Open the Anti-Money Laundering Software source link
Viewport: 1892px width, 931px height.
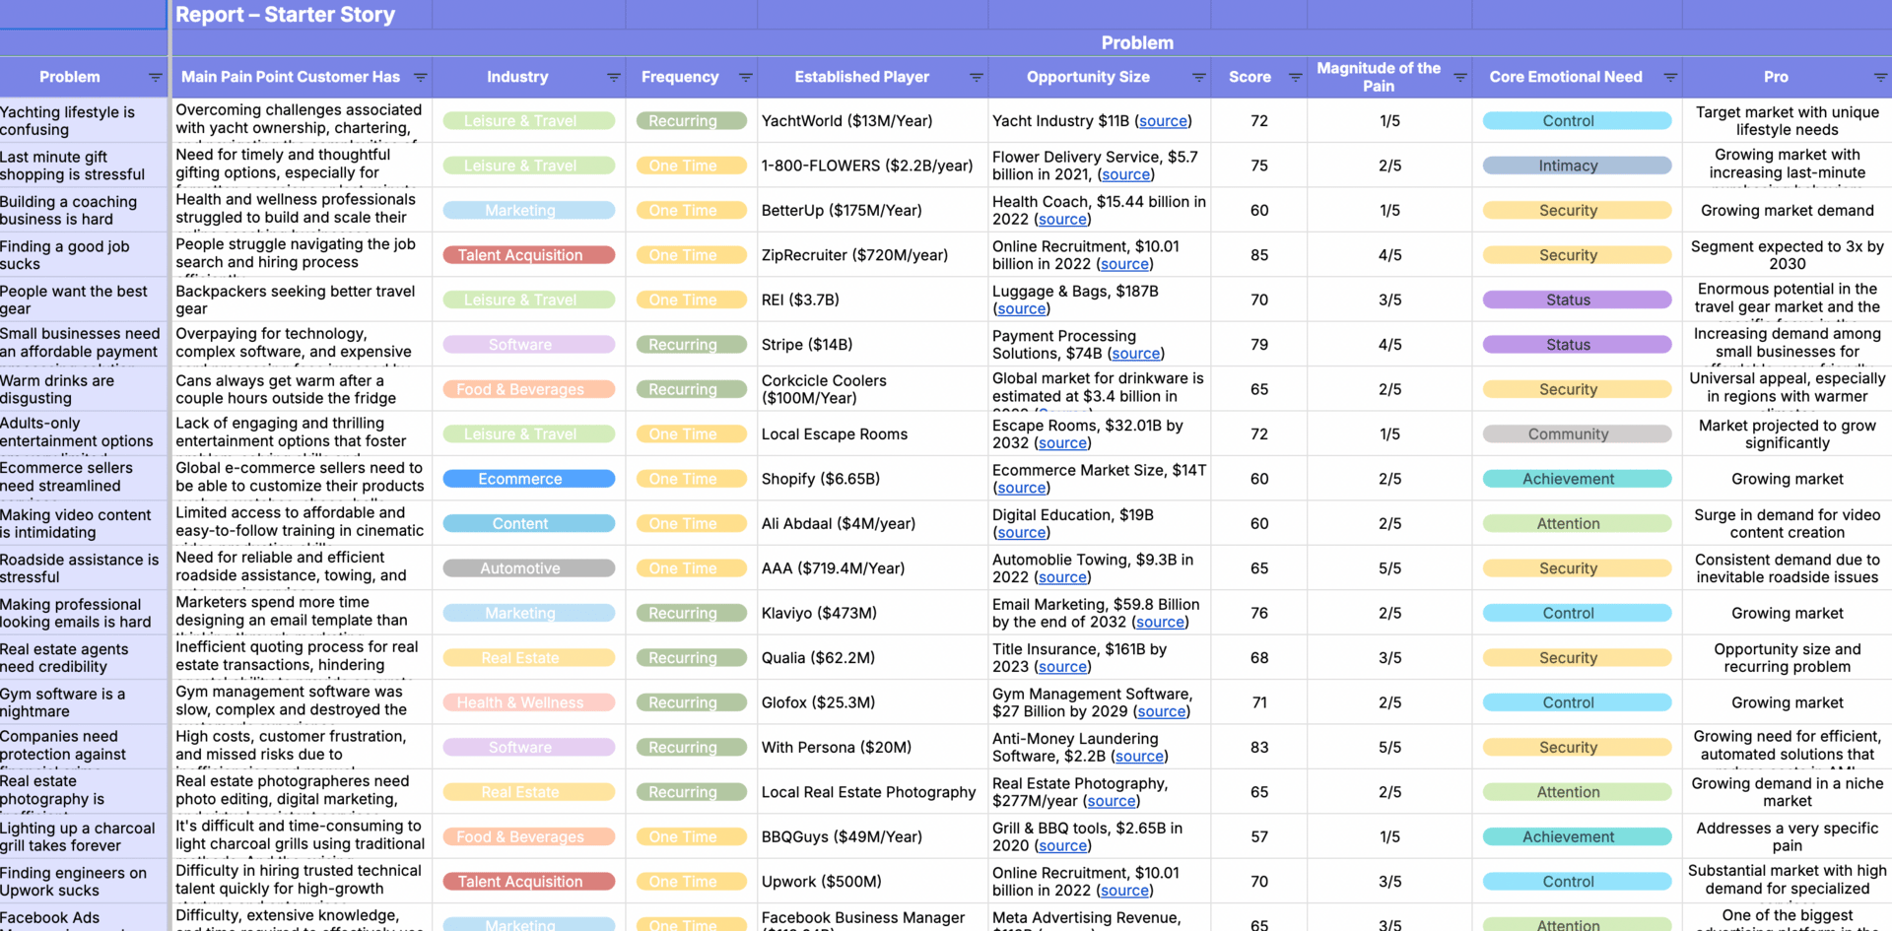coord(1139,757)
